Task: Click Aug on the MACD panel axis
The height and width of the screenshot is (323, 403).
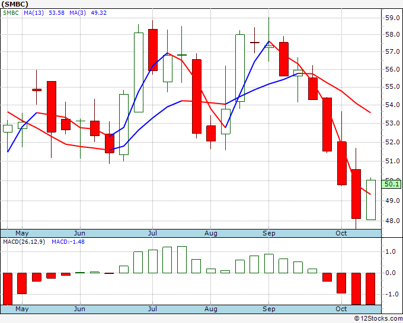Action: (x=211, y=309)
